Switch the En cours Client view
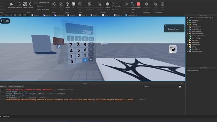Viewport: 217px width, 122px height. [x=133, y=6]
